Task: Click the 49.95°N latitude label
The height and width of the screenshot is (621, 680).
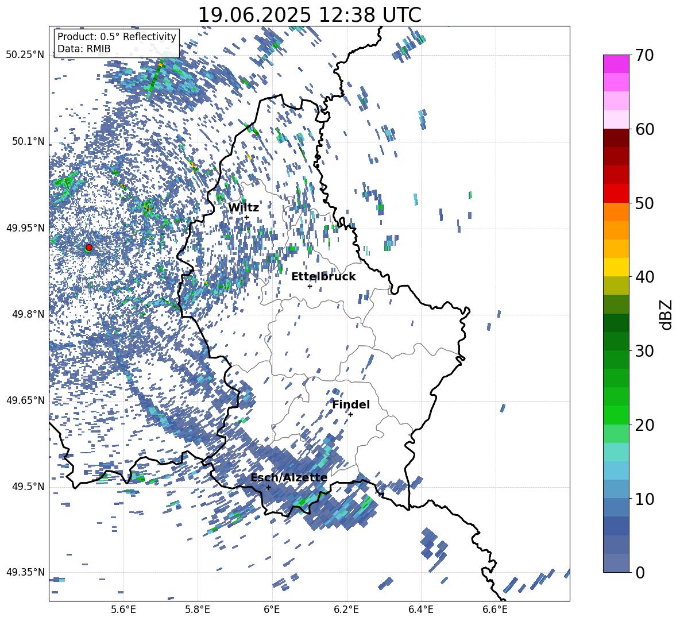Action: (25, 228)
